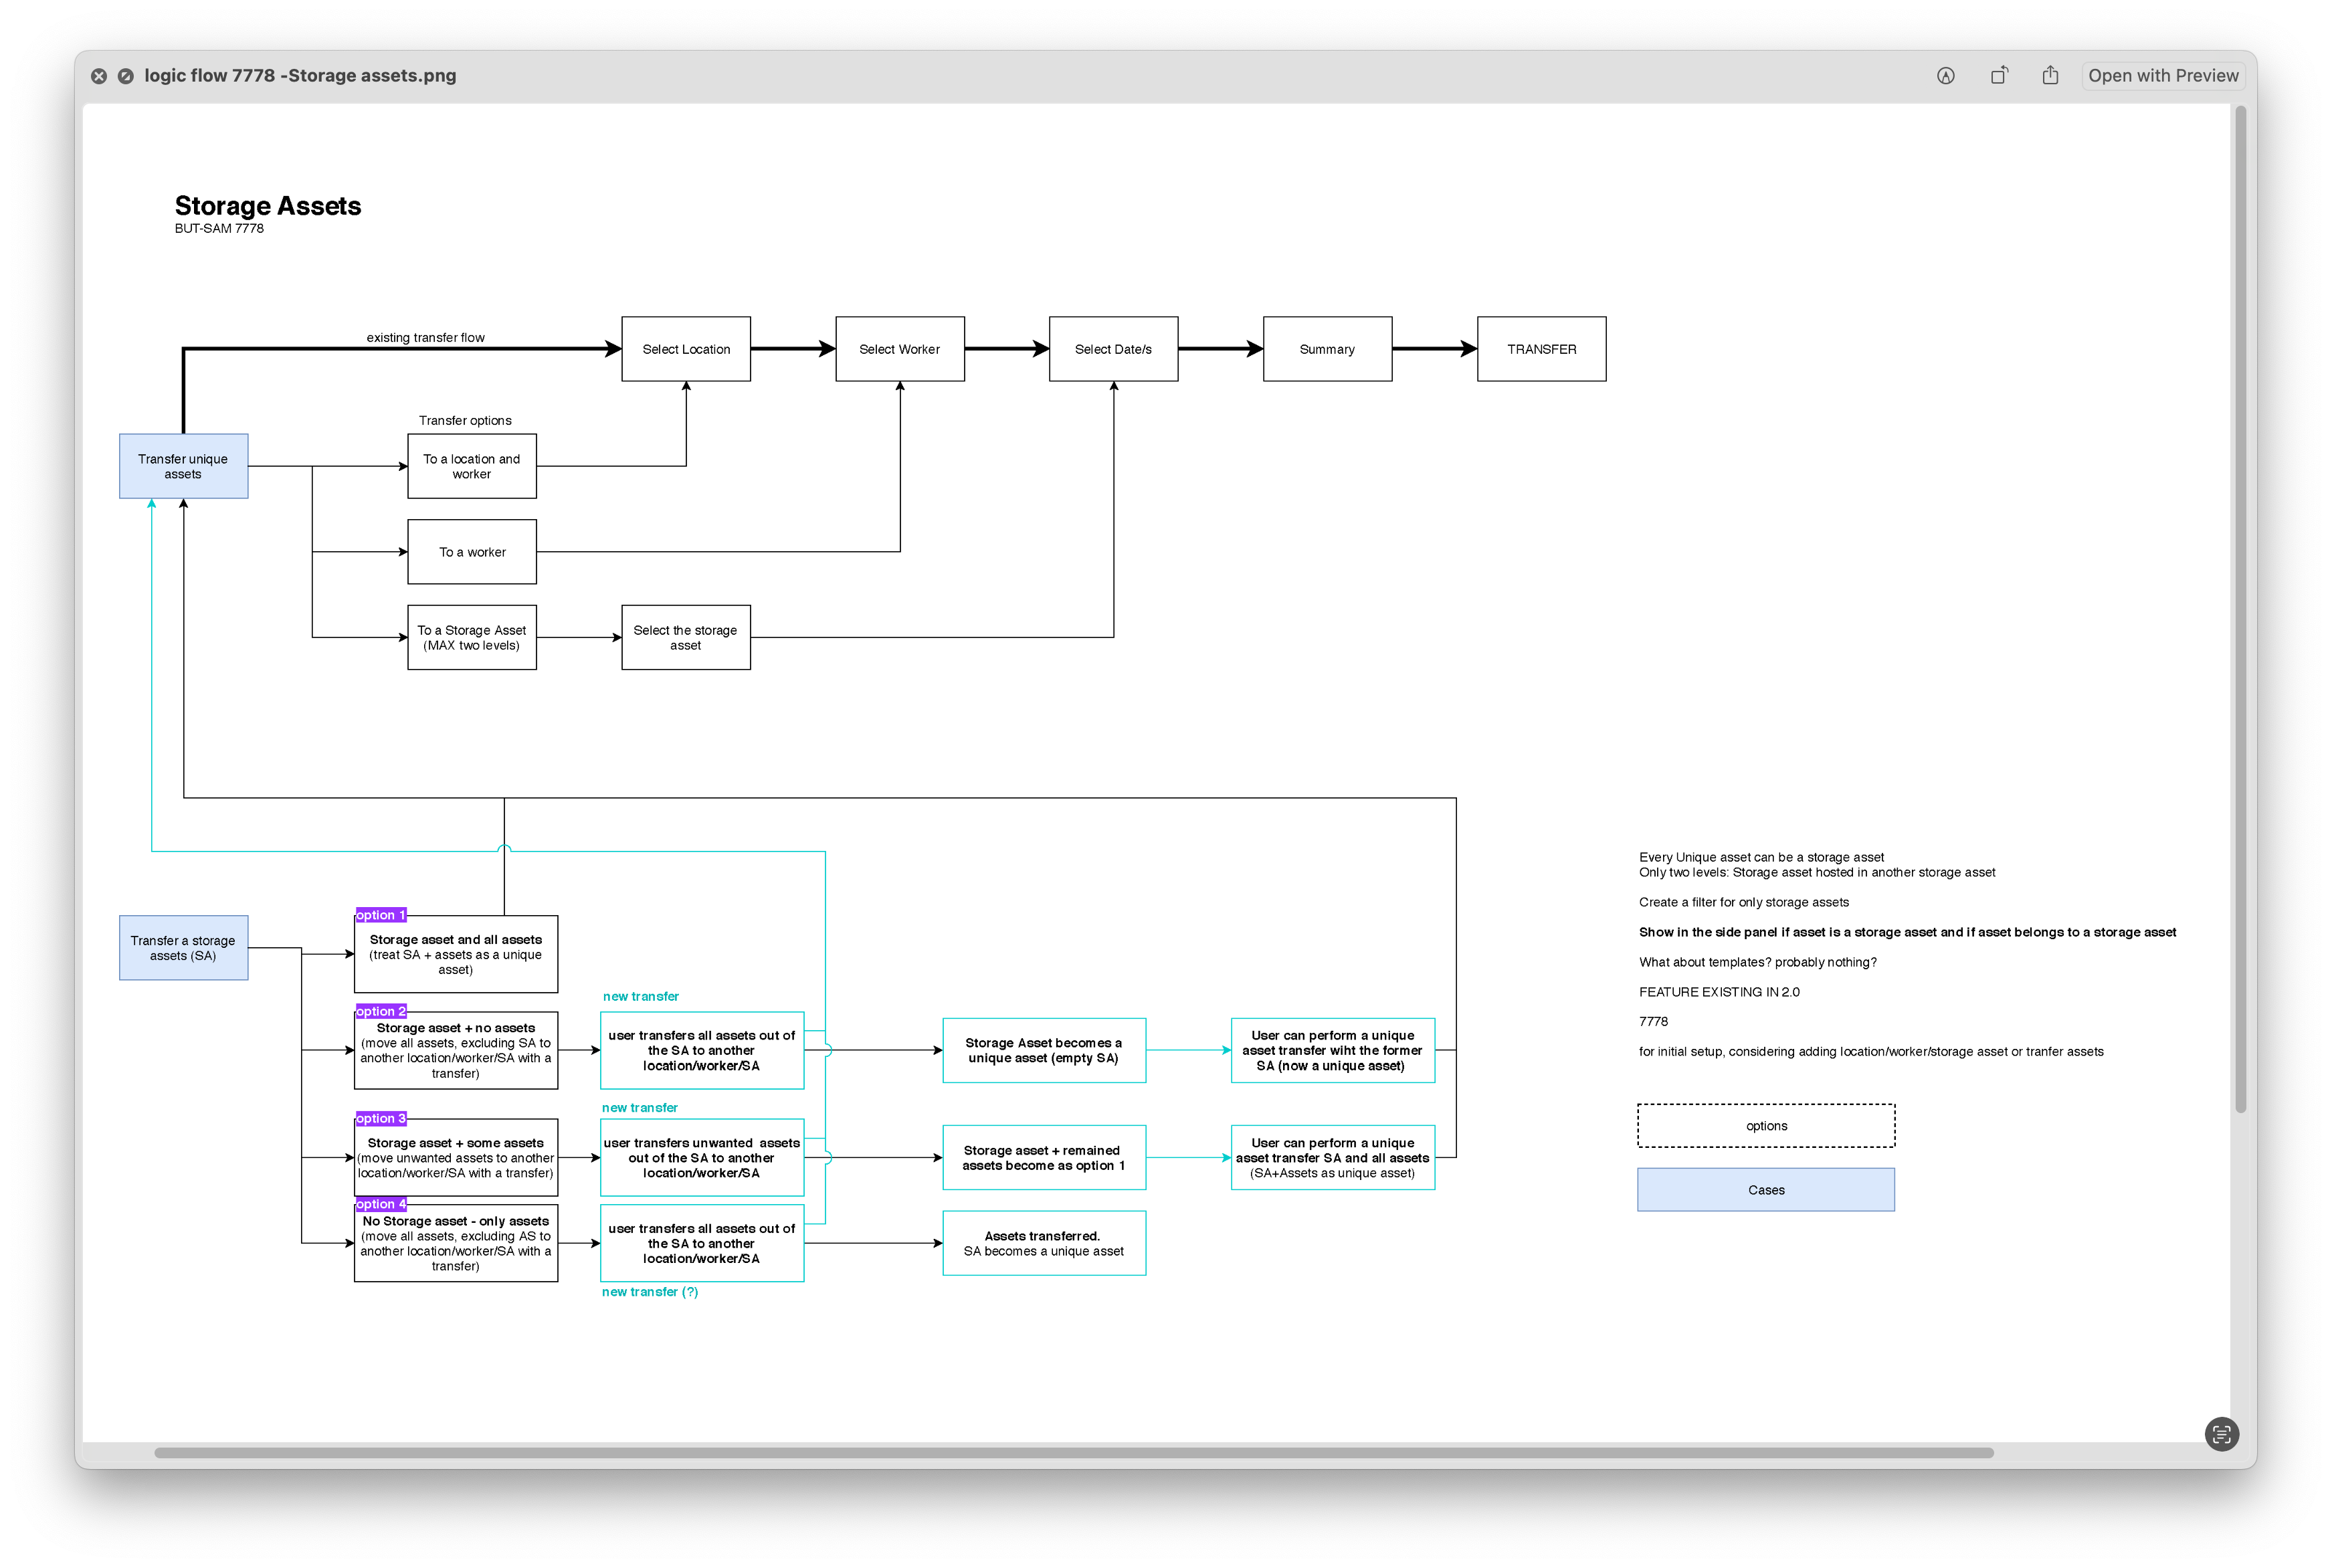Click Open with Preview button
Image resolution: width=2332 pixels, height=1568 pixels.
[x=2162, y=76]
